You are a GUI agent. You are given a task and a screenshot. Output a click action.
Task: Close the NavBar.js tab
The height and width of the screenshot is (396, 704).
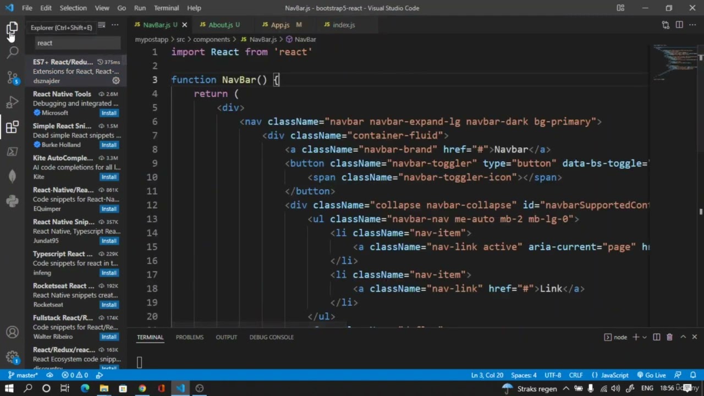click(x=184, y=25)
